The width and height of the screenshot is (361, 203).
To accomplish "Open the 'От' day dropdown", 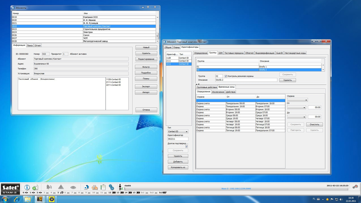I will click(x=297, y=108).
